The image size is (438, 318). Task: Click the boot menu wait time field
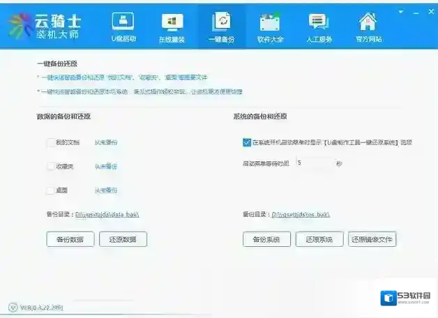[313, 162]
